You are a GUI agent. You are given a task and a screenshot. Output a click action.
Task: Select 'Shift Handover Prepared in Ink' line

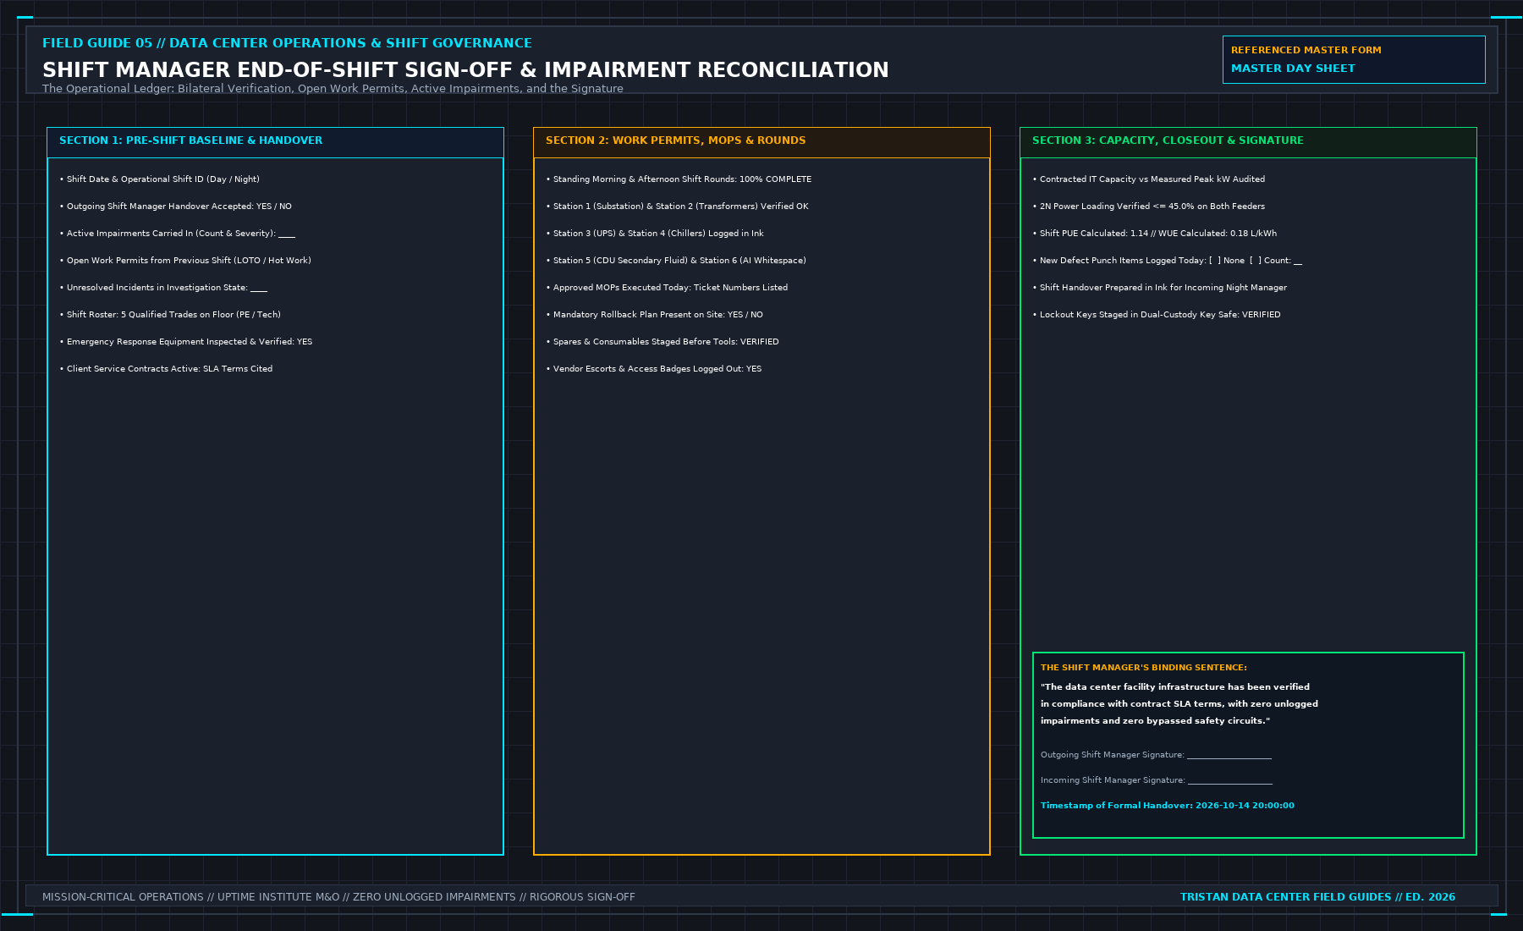coord(1160,288)
